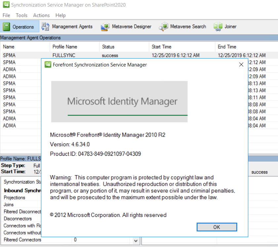Viewport: 278px width, 247px height.
Task: Open Management Agents icon in toolbar
Action: tap(45, 26)
